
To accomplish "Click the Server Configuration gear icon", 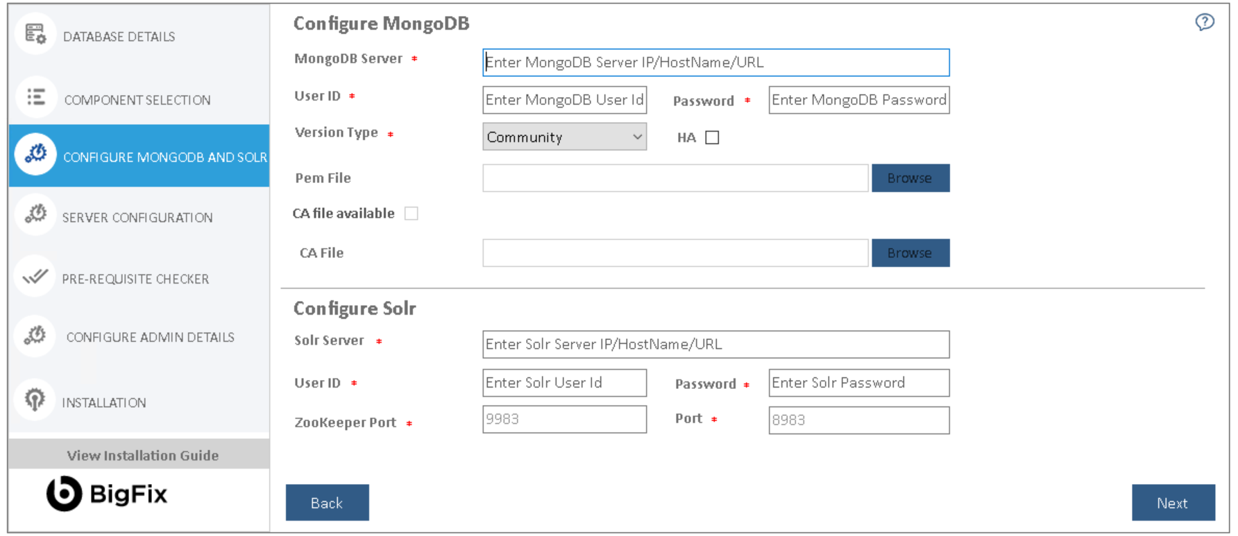I will point(35,215).
